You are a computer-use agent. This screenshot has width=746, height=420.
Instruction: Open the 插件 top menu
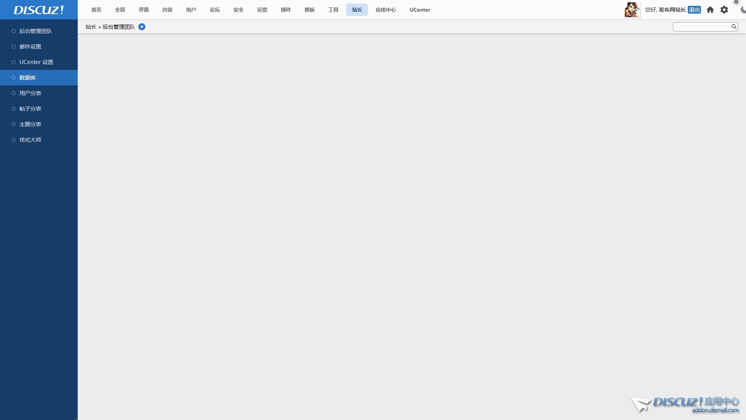click(x=286, y=10)
